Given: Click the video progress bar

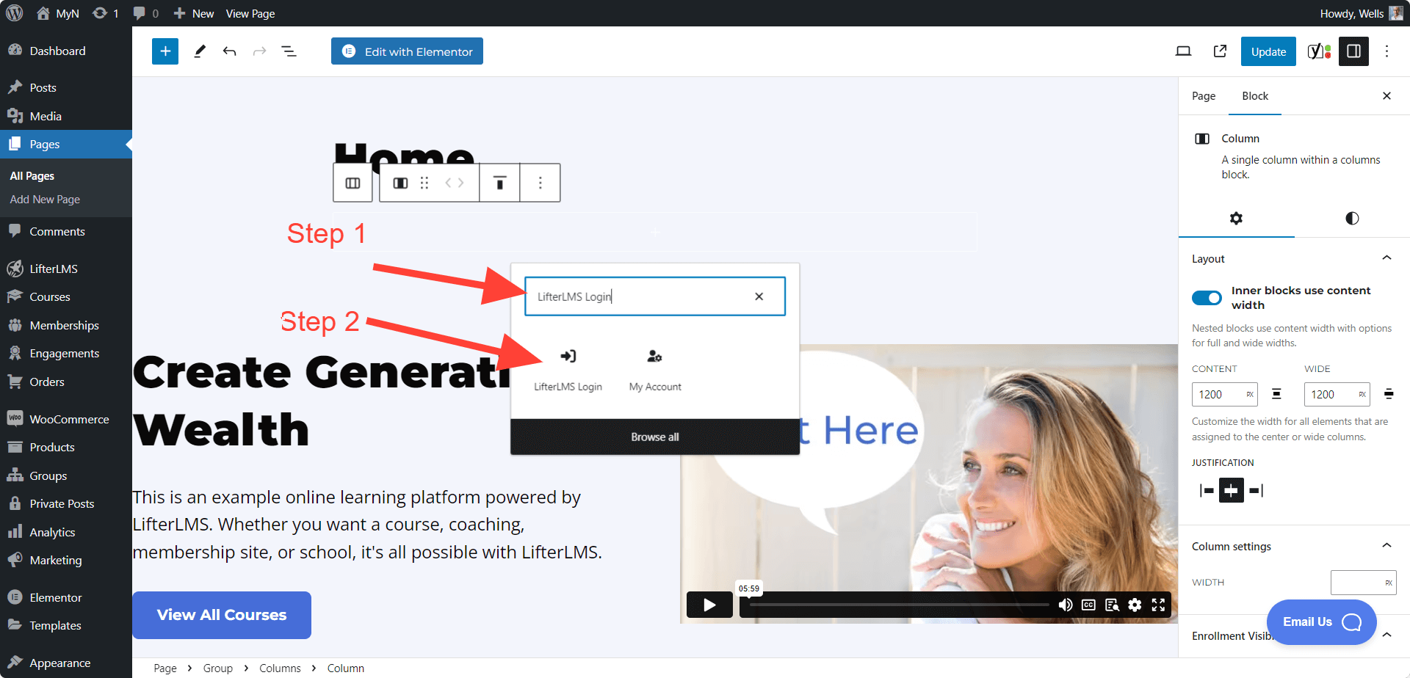Looking at the screenshot, I should [899, 605].
